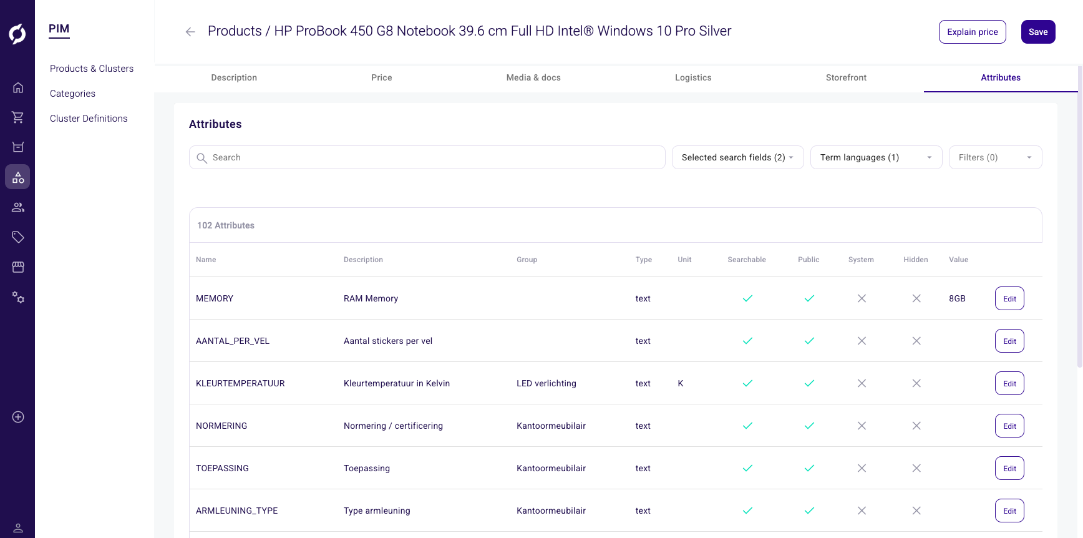Click the Explain price button
This screenshot has width=1083, height=538.
[x=972, y=32]
